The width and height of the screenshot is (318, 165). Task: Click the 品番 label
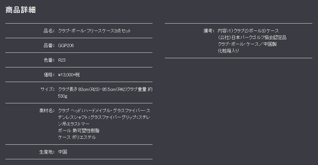(49, 45)
